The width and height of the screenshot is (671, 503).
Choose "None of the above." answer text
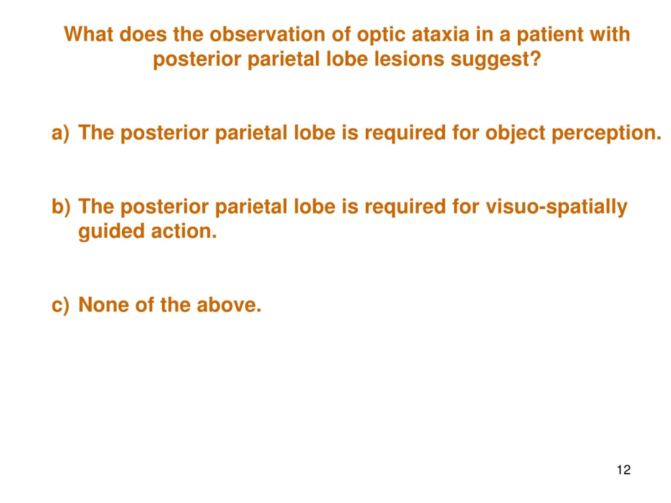pos(170,304)
